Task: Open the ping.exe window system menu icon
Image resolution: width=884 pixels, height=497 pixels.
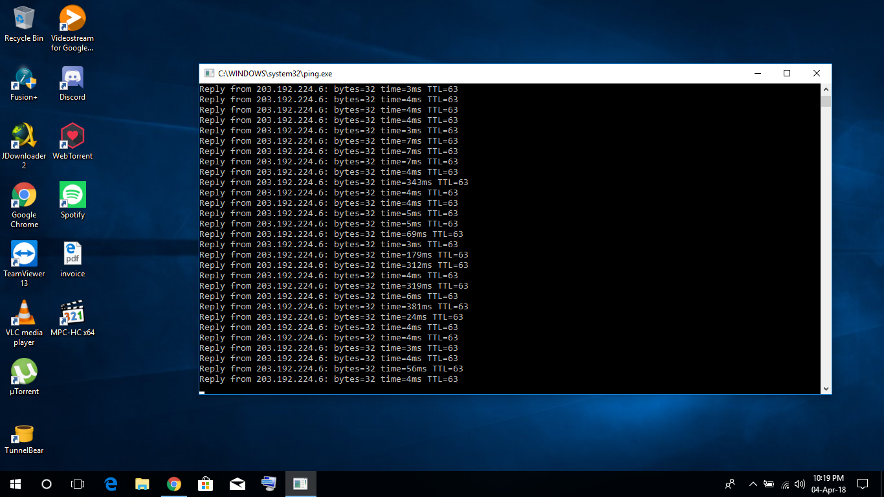Action: click(209, 74)
